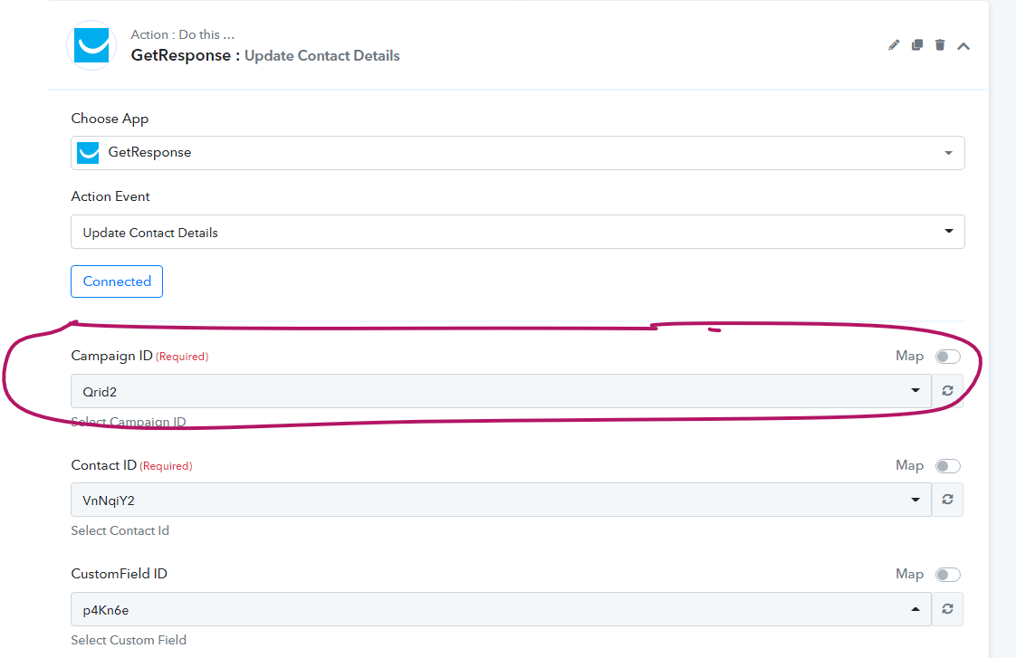Open the CustomField ID p4Kn6e dropdown
Viewport: 1016px width, 658px height.
[x=501, y=609]
